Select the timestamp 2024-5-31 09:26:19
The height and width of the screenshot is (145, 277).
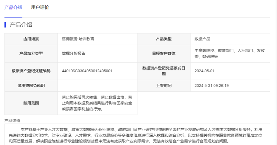(212, 85)
